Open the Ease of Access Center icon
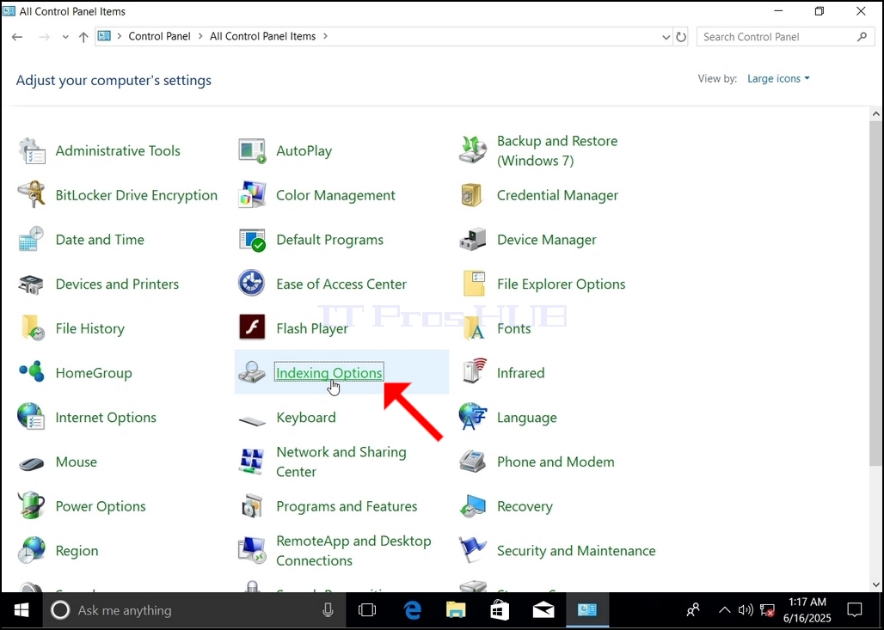 coord(252,284)
